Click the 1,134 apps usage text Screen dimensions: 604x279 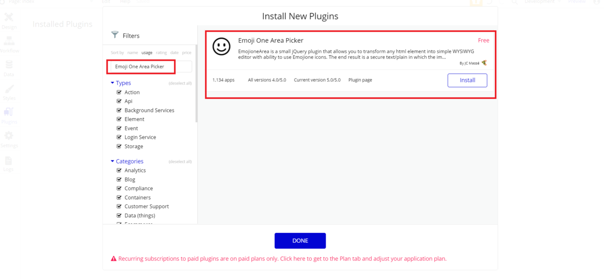pos(223,80)
